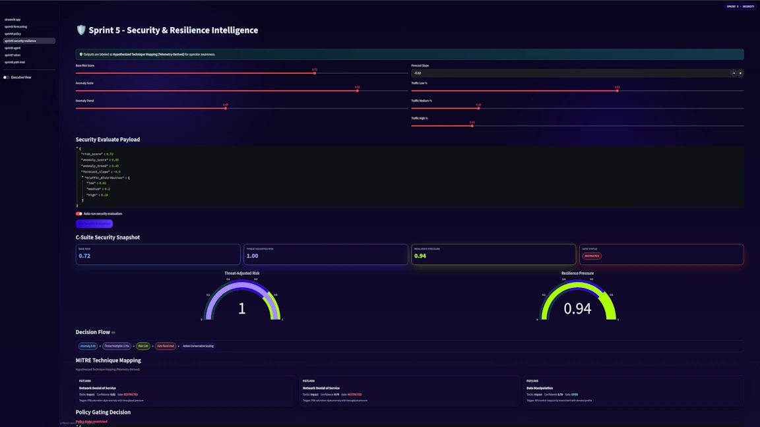
Task: Click the shield icon in the page title
Action: (x=82, y=30)
